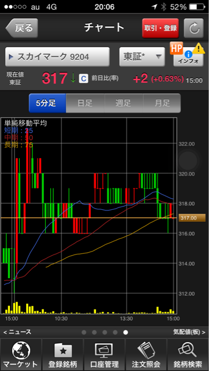
Task: Tap the 短期：25 moving average label
Action: tap(19, 130)
